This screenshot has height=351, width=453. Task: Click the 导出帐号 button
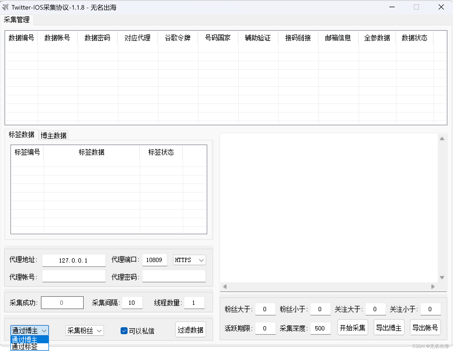tap(425, 327)
